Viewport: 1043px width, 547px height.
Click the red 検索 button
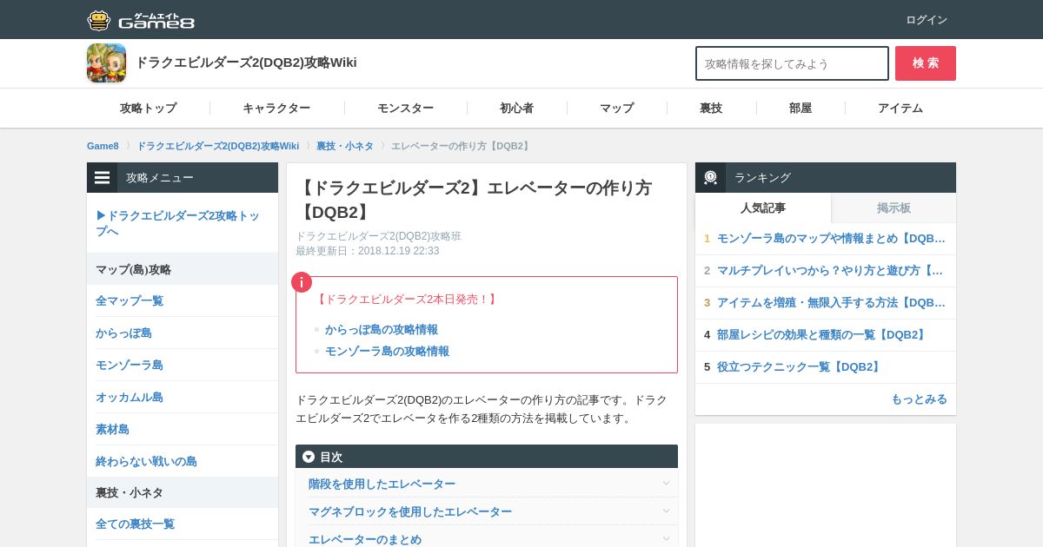click(926, 63)
